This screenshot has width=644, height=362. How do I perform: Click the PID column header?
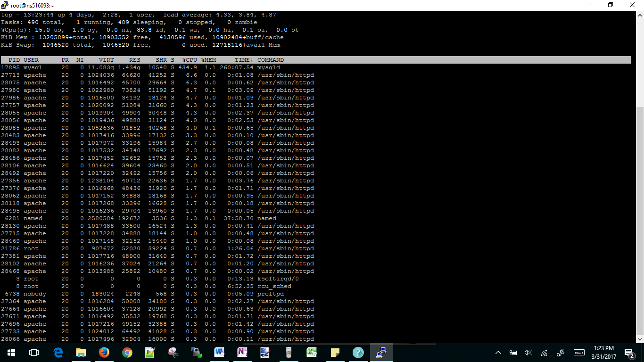pos(14,60)
